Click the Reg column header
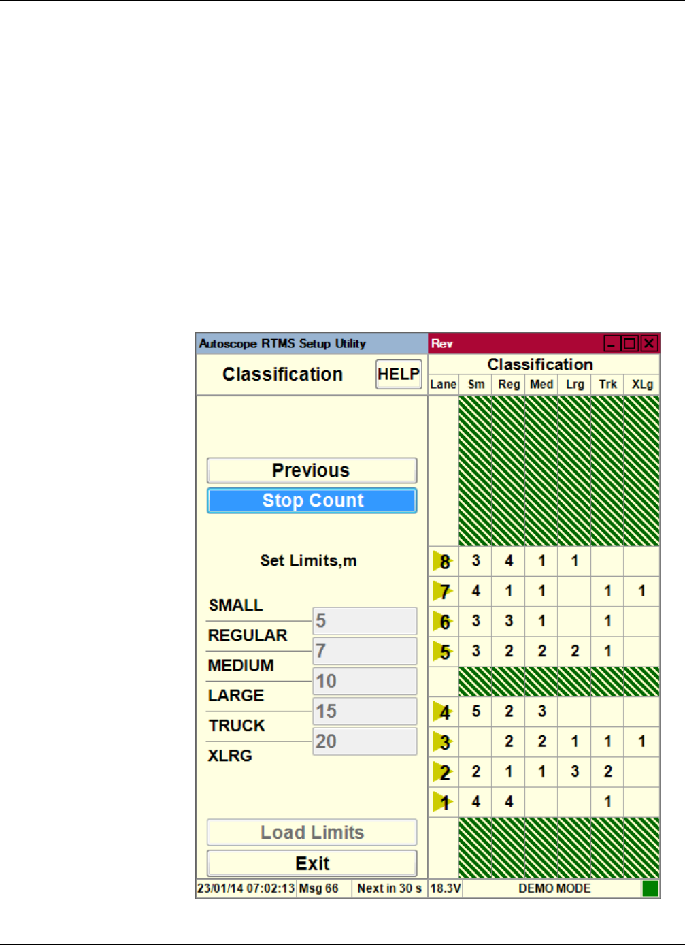Viewport: 685px width, 945px height. 509,385
